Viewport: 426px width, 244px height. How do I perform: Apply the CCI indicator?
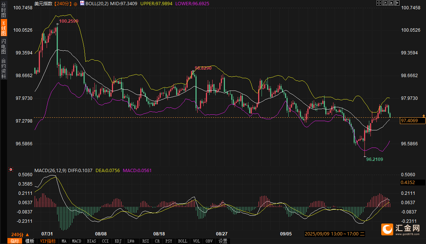(x=106, y=241)
